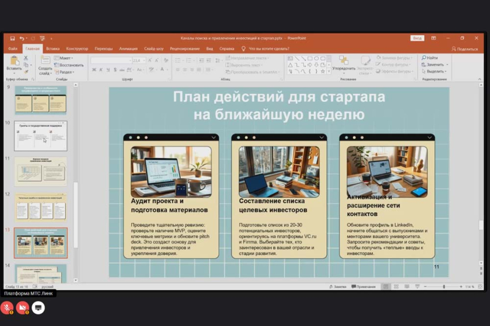Open the Упорядочить arrange dropdown
The image size is (490, 326).
(x=344, y=65)
